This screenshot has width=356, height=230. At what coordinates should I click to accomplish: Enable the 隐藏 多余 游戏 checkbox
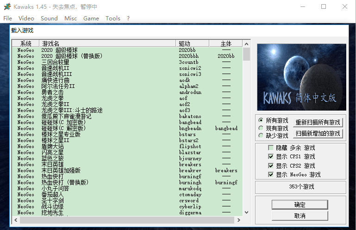(271, 148)
